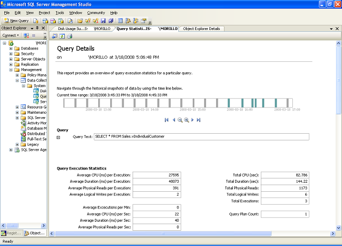Click a teal snapshot marker near 16:00
The image size is (342, 246).
(x=242, y=103)
